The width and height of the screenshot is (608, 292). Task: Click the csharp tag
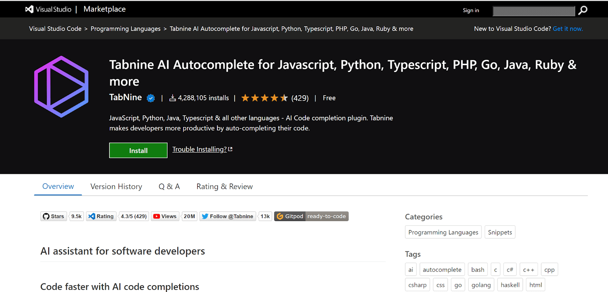[418, 284]
